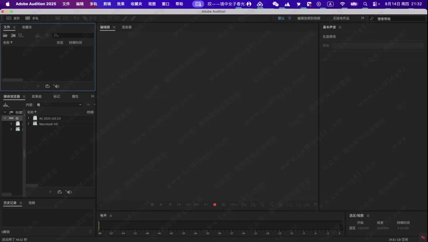Click the Stop button in editor transport
The height and width of the screenshot is (242, 428).
click(152, 204)
